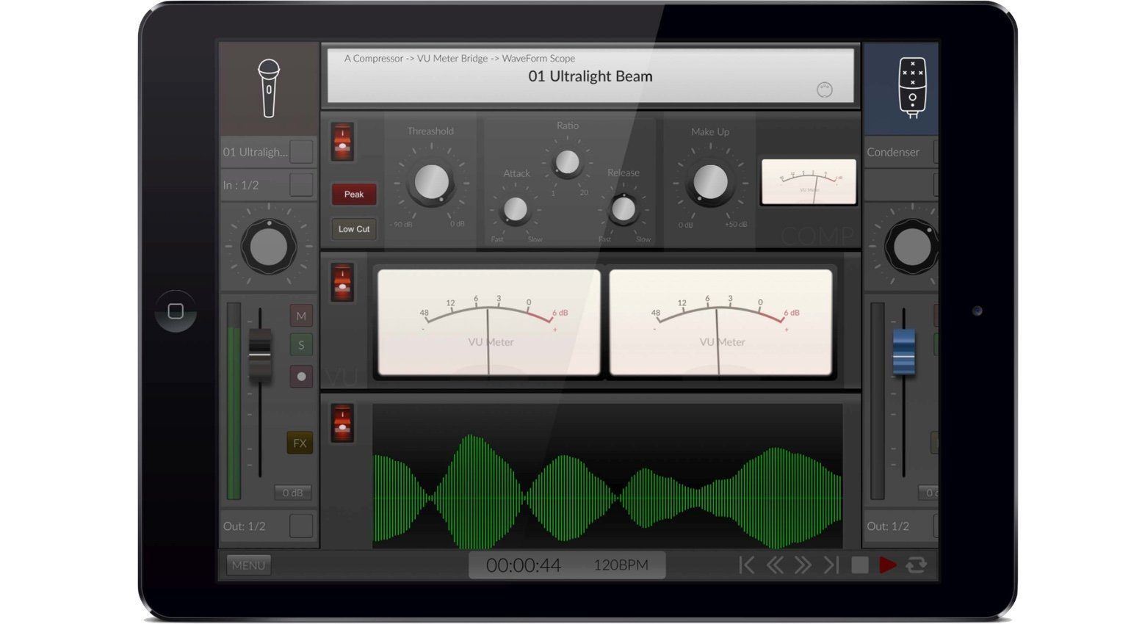The image size is (1131, 624).
Task: Switch off the VU Meter Bridge power
Action: 342,283
